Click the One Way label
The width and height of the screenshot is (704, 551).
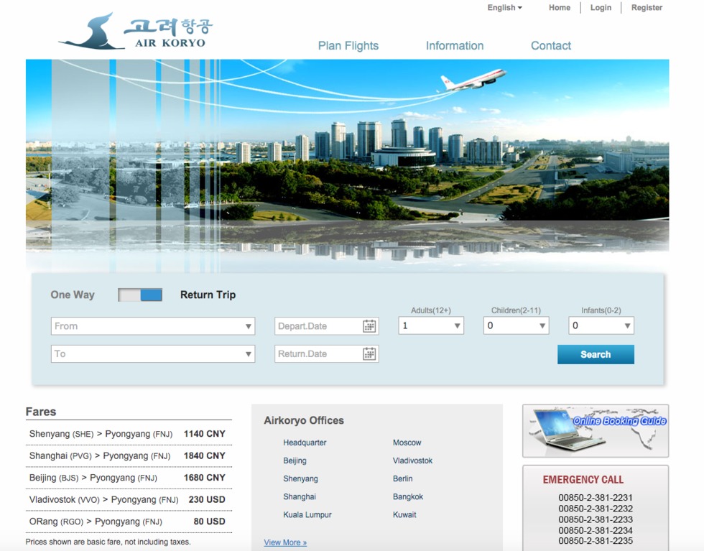pyautogui.click(x=73, y=295)
